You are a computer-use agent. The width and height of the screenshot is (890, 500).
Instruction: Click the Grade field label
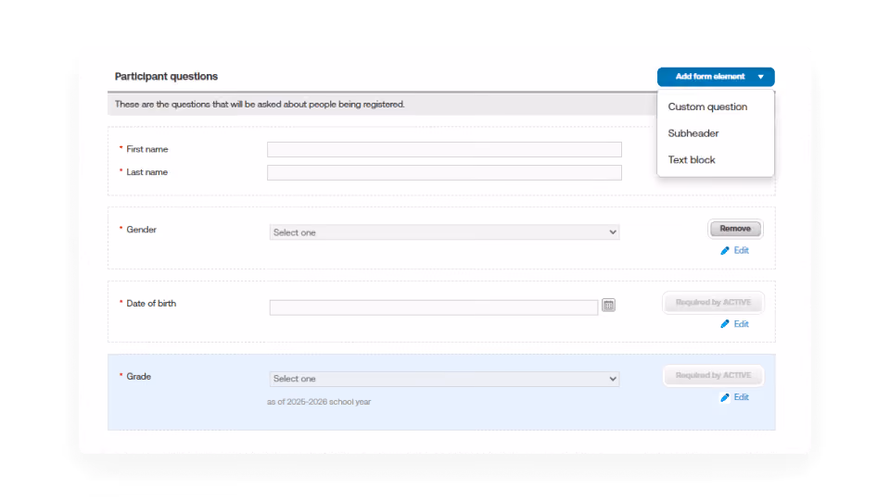click(138, 377)
